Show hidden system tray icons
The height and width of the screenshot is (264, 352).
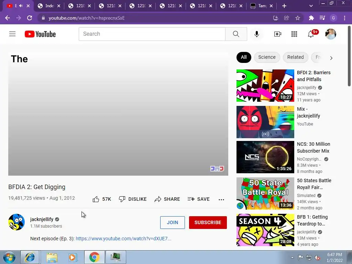(x=292, y=257)
